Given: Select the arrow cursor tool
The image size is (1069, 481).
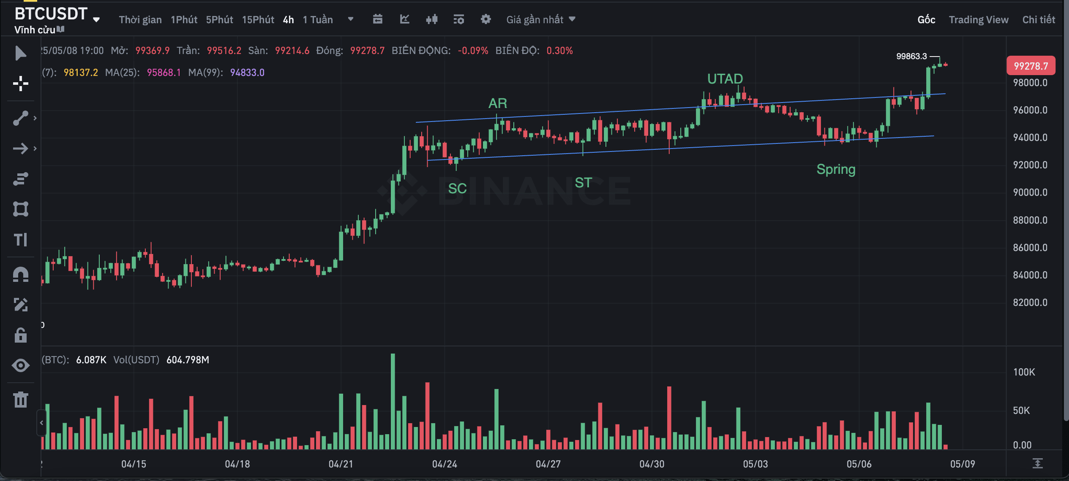Looking at the screenshot, I should click(x=20, y=53).
